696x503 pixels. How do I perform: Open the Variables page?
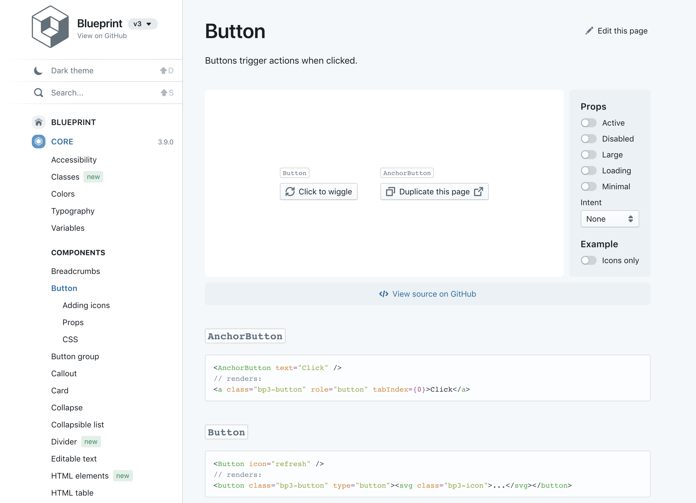68,228
